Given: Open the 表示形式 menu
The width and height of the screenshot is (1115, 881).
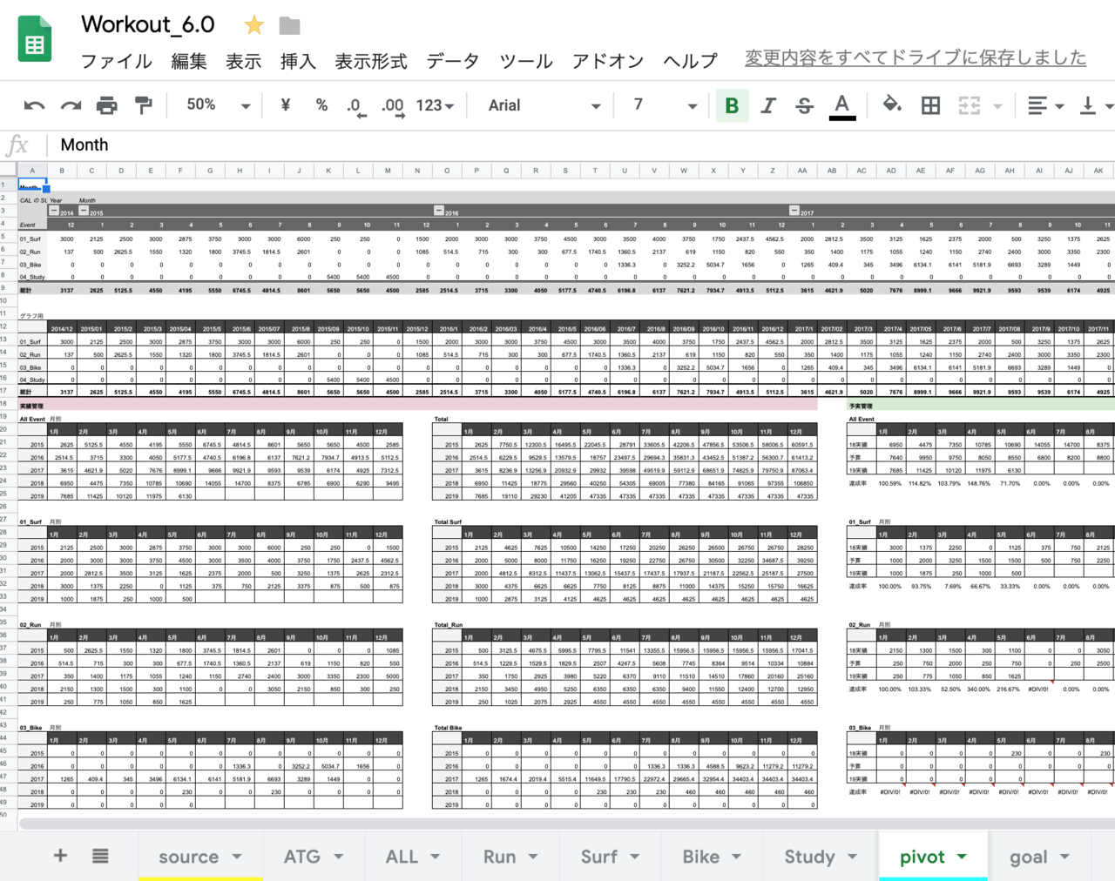Looking at the screenshot, I should [x=371, y=61].
